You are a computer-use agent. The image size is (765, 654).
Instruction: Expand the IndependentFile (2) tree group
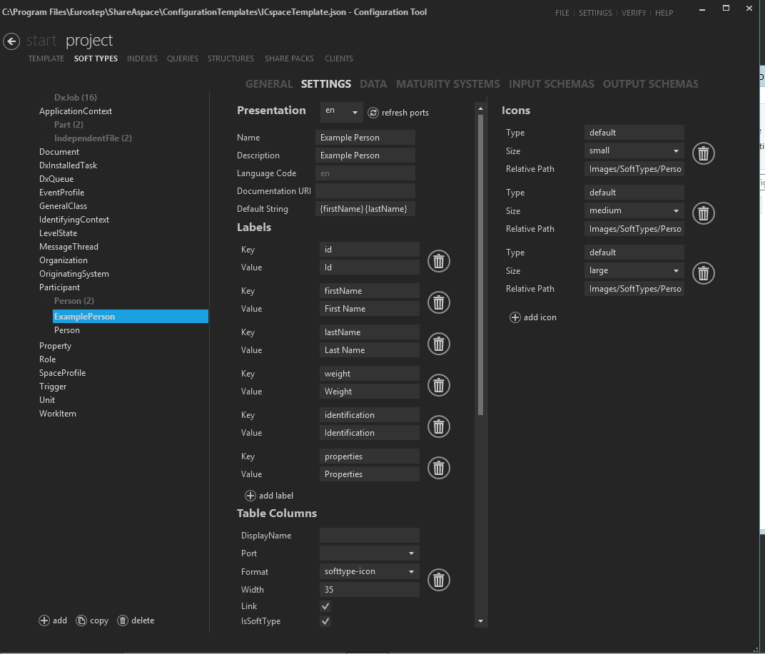[x=46, y=138]
